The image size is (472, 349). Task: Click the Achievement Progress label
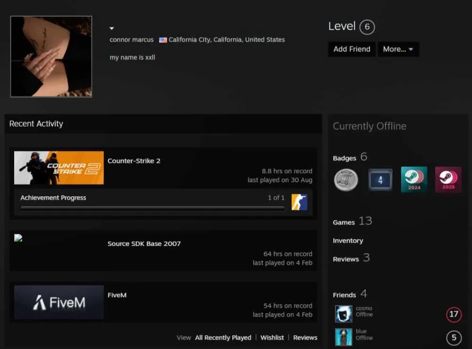(53, 198)
